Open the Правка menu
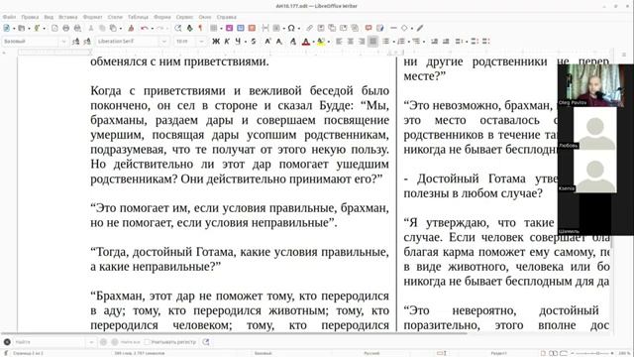The image size is (634, 357). pyautogui.click(x=30, y=17)
